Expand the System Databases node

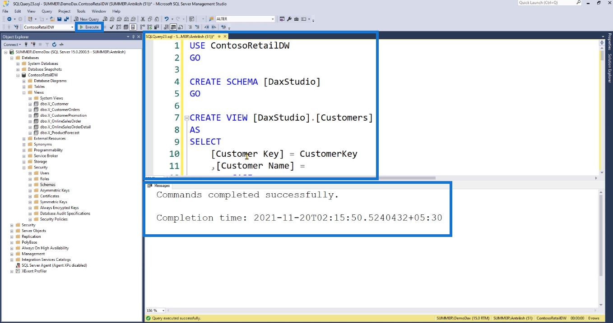[x=18, y=64]
